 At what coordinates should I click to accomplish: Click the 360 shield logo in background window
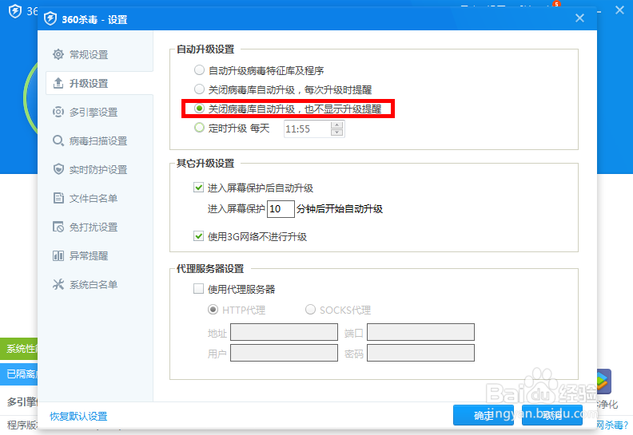pos(15,11)
